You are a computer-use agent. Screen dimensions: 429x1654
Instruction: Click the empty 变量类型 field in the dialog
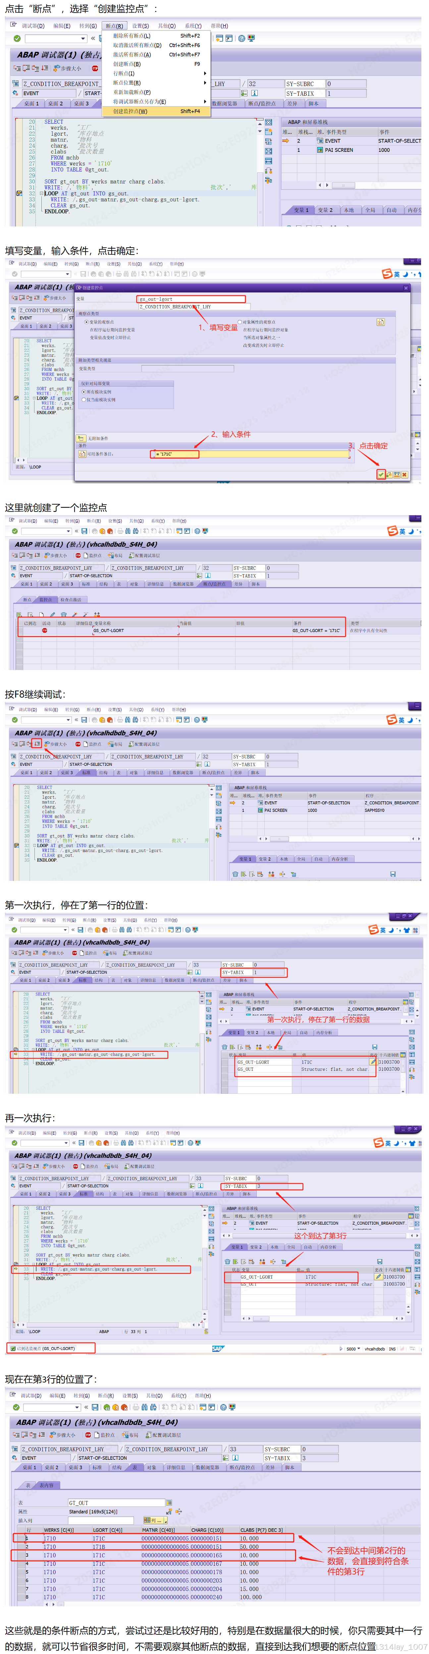(x=187, y=369)
